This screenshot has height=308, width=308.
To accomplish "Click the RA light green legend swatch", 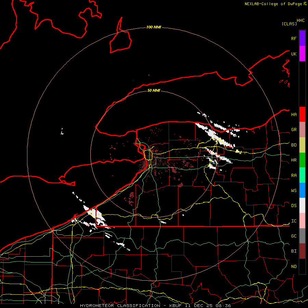I will (302, 175).
